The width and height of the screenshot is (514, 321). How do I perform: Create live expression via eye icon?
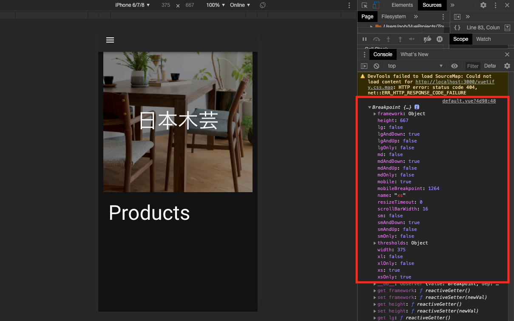(454, 66)
